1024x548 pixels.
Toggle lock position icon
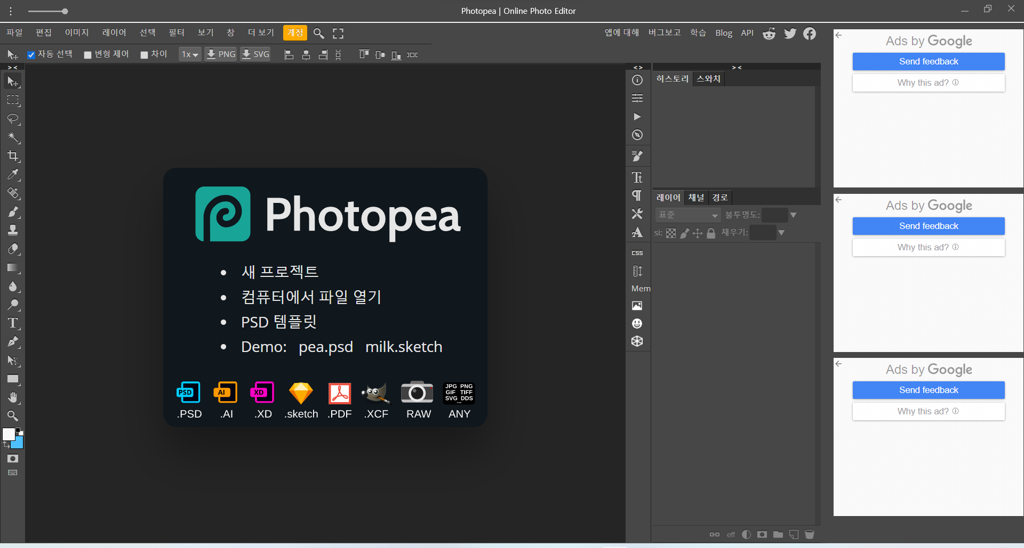(x=698, y=233)
